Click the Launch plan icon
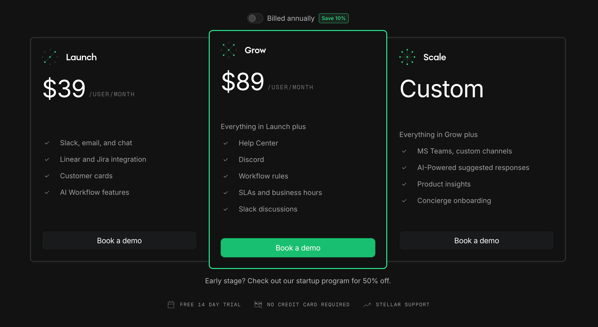 [x=49, y=57]
